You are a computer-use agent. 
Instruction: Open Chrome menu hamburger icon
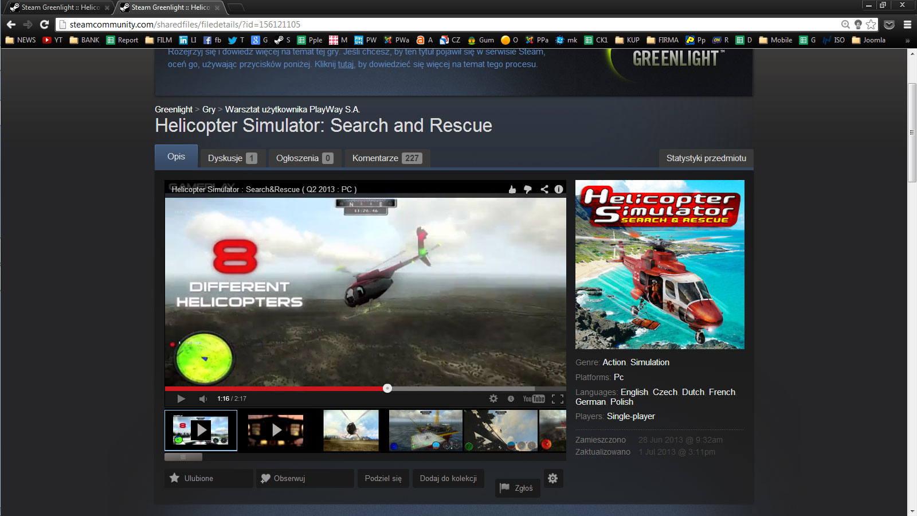pyautogui.click(x=907, y=24)
